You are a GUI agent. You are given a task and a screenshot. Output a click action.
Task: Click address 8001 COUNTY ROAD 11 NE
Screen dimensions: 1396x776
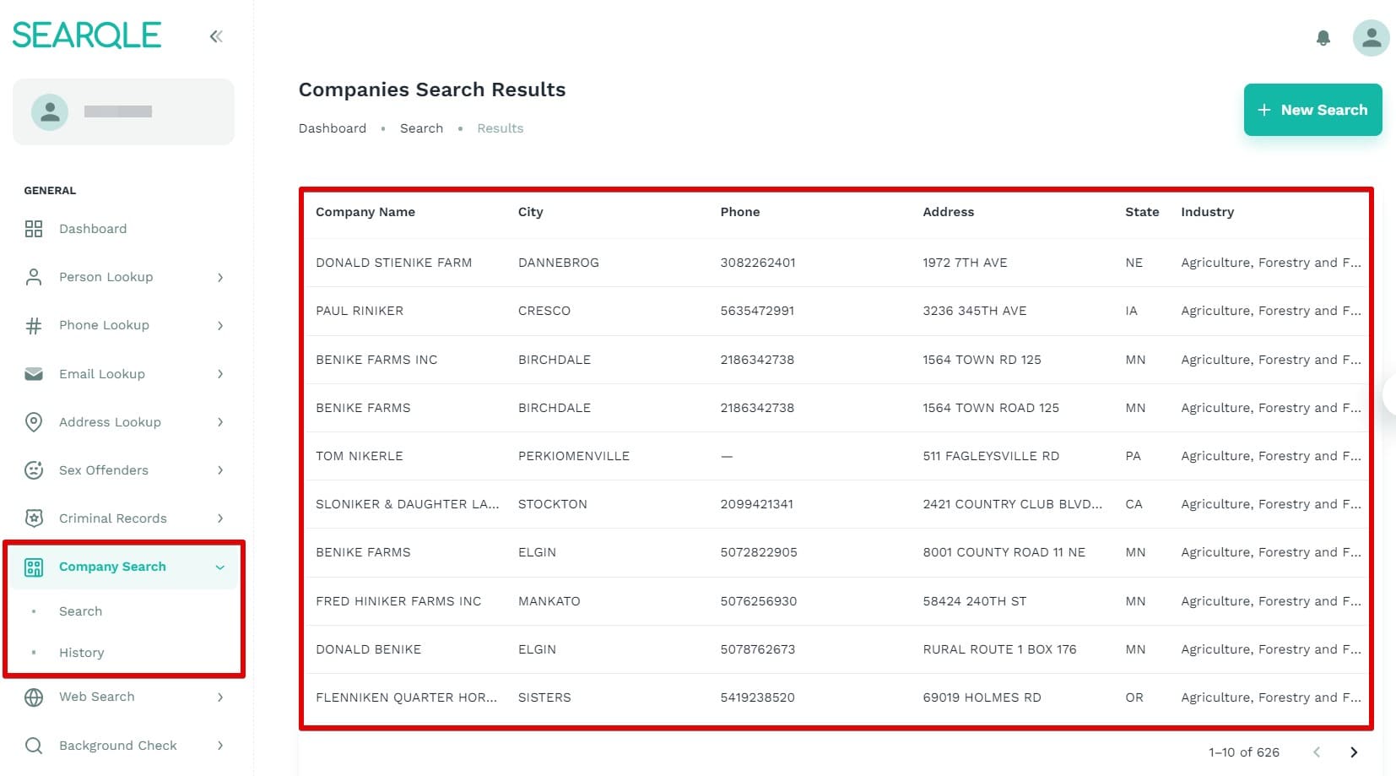pyautogui.click(x=1004, y=552)
